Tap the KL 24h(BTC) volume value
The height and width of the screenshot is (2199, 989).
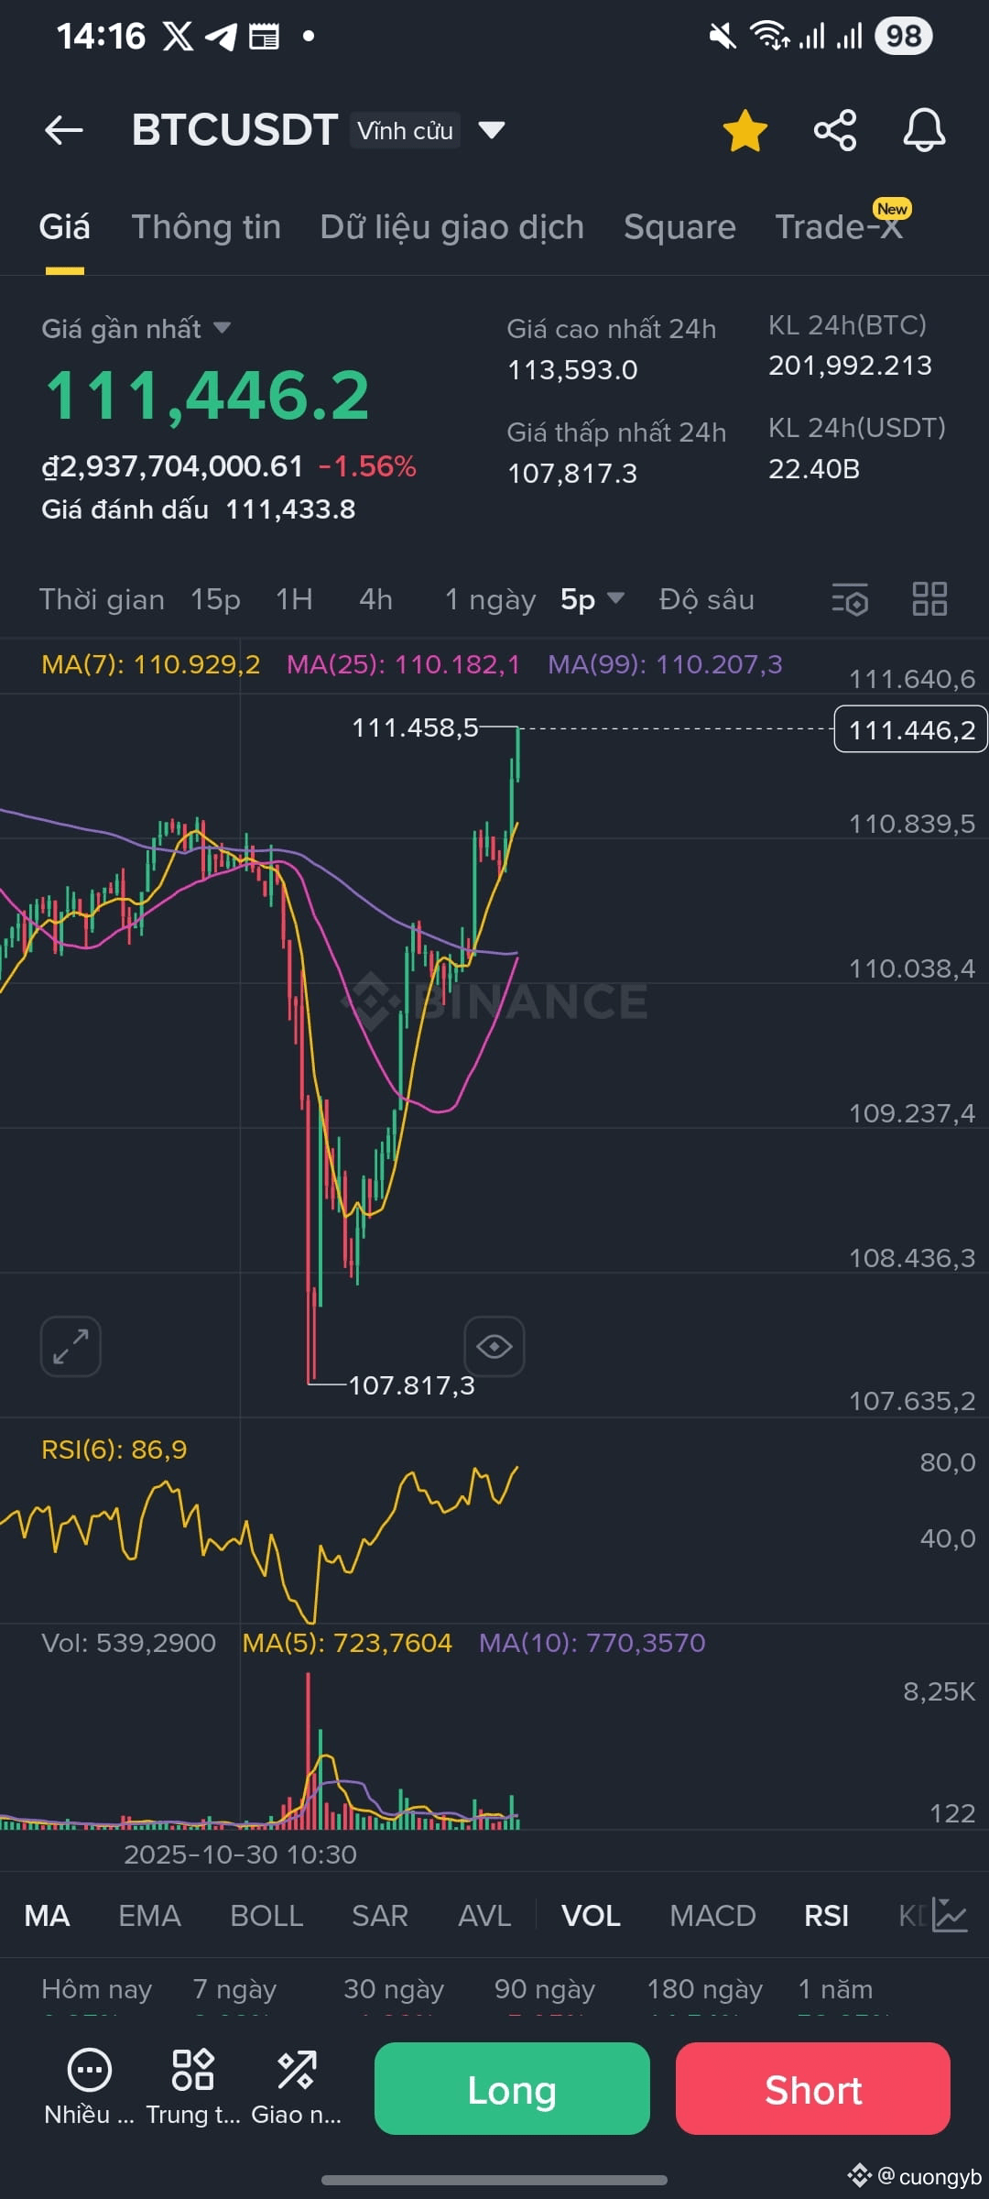[x=850, y=366]
